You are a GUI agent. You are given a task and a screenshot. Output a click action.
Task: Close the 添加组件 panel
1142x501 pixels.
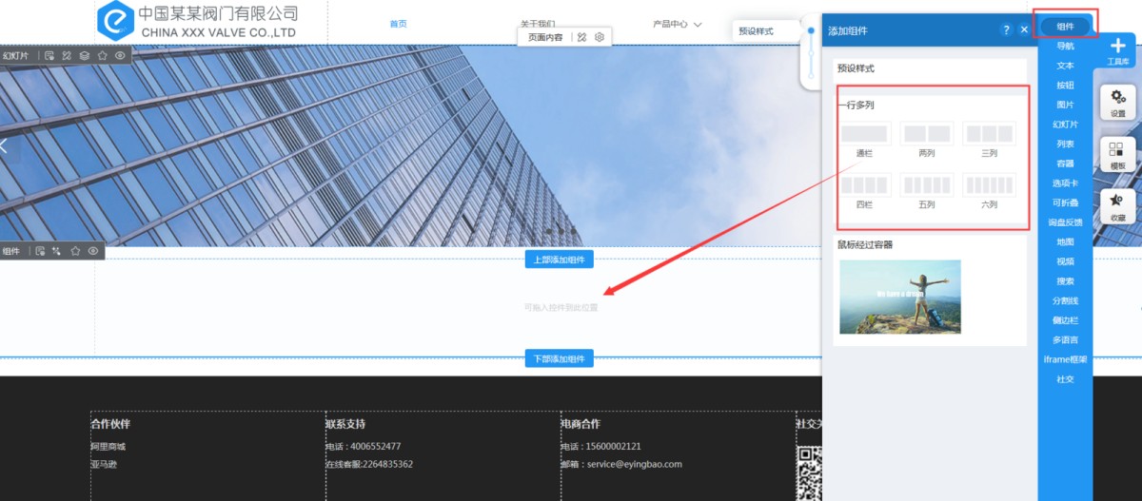pyautogui.click(x=1024, y=30)
